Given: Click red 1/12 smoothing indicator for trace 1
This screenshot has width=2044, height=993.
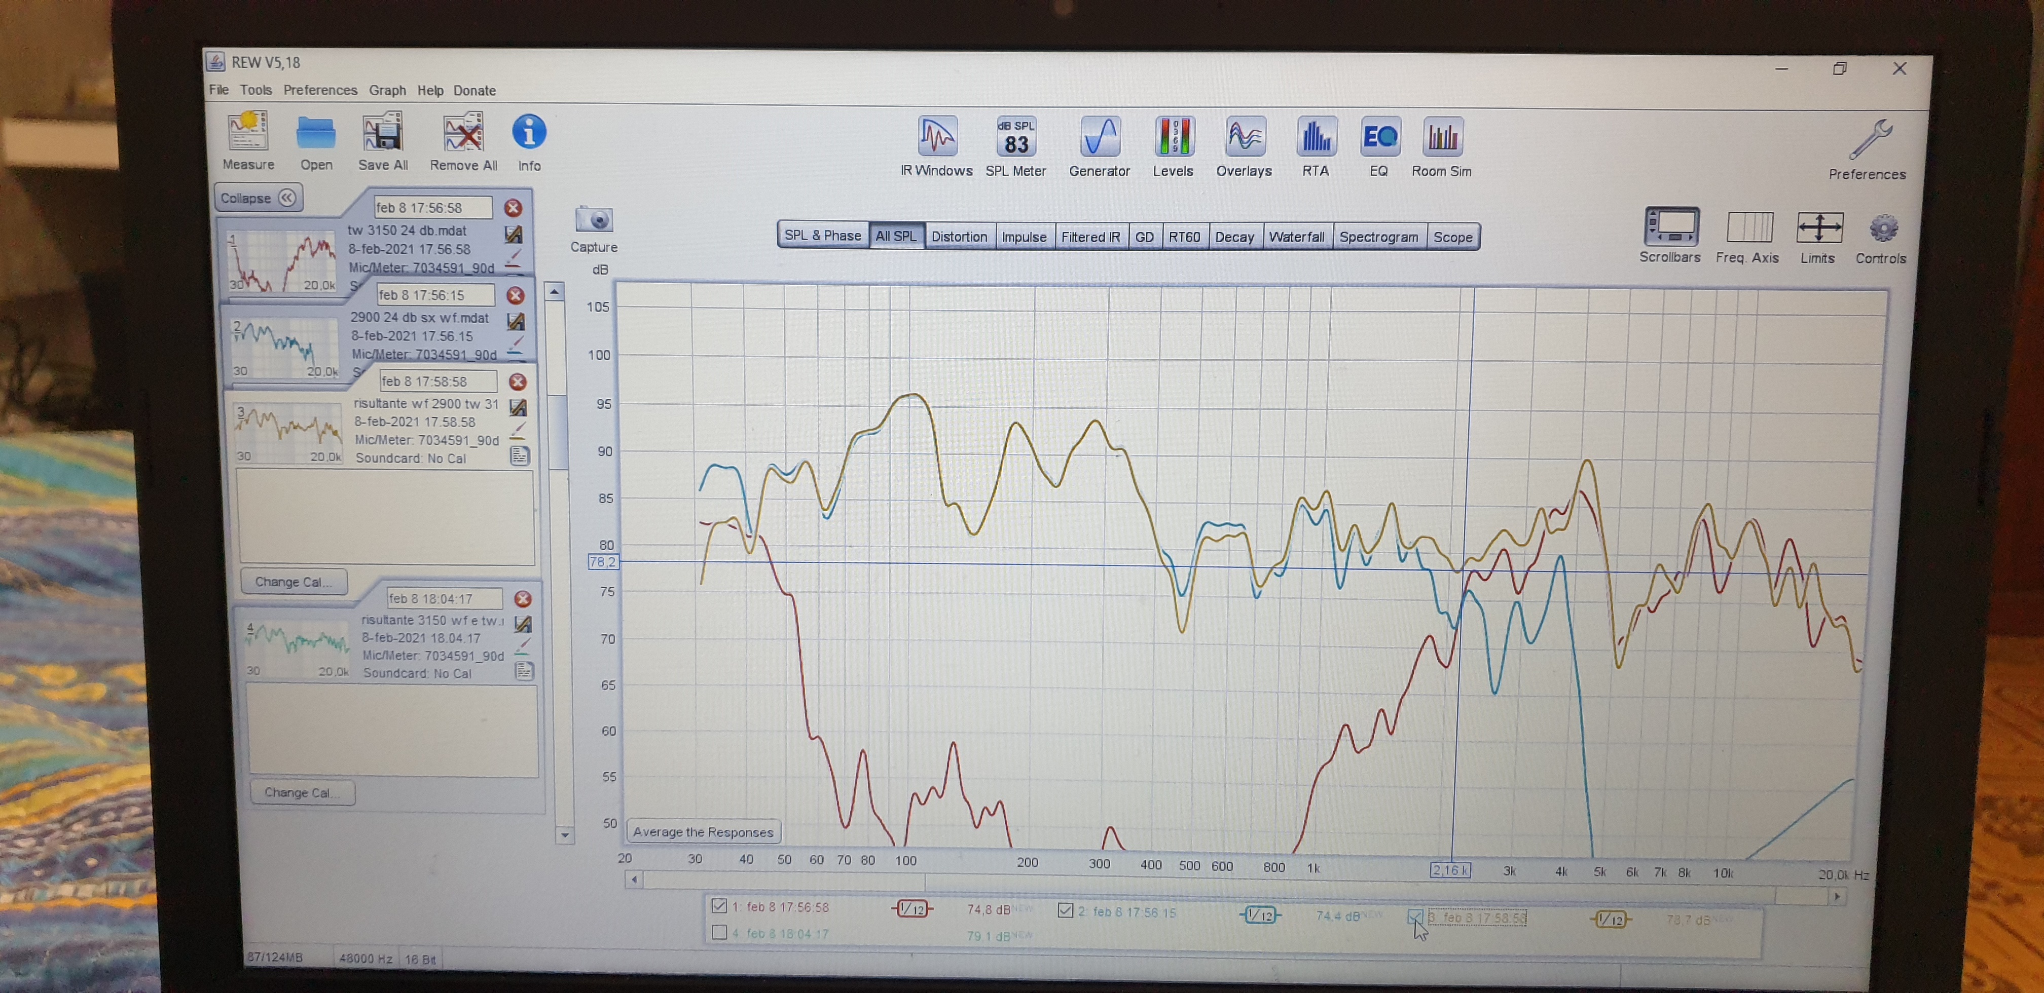Looking at the screenshot, I should (912, 909).
